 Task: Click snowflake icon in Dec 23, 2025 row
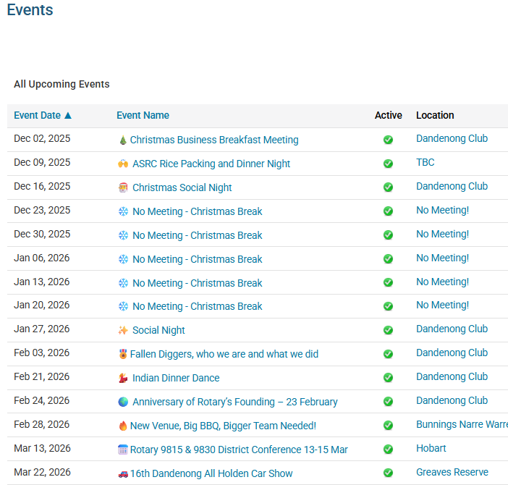click(x=123, y=211)
